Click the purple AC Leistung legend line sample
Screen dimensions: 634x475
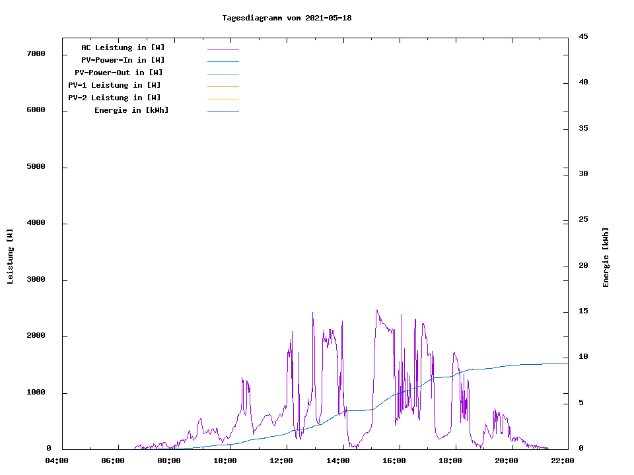click(x=223, y=49)
